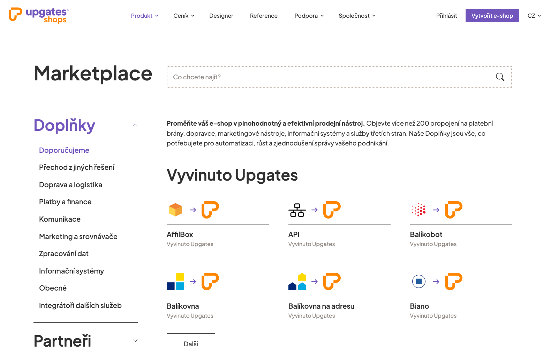Viewport: 558px width, 348px height.
Task: Click the Vytvořit e-shop button
Action: point(492,16)
